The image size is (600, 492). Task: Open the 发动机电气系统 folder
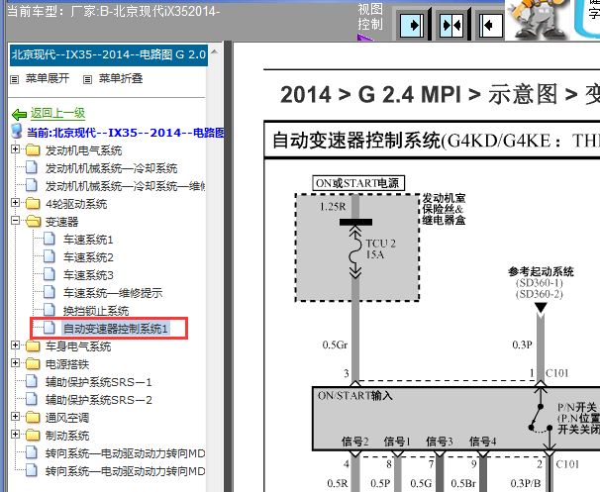(x=83, y=150)
